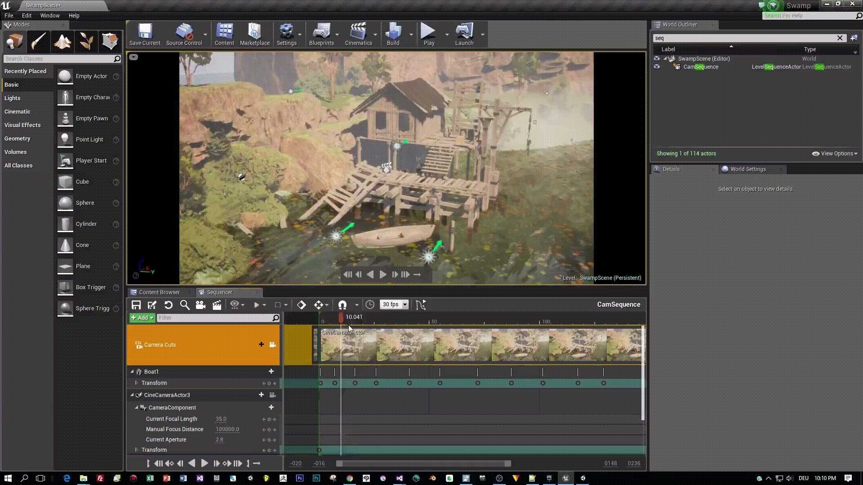
Task: Open the Sequencer tab
Action: [x=219, y=292]
